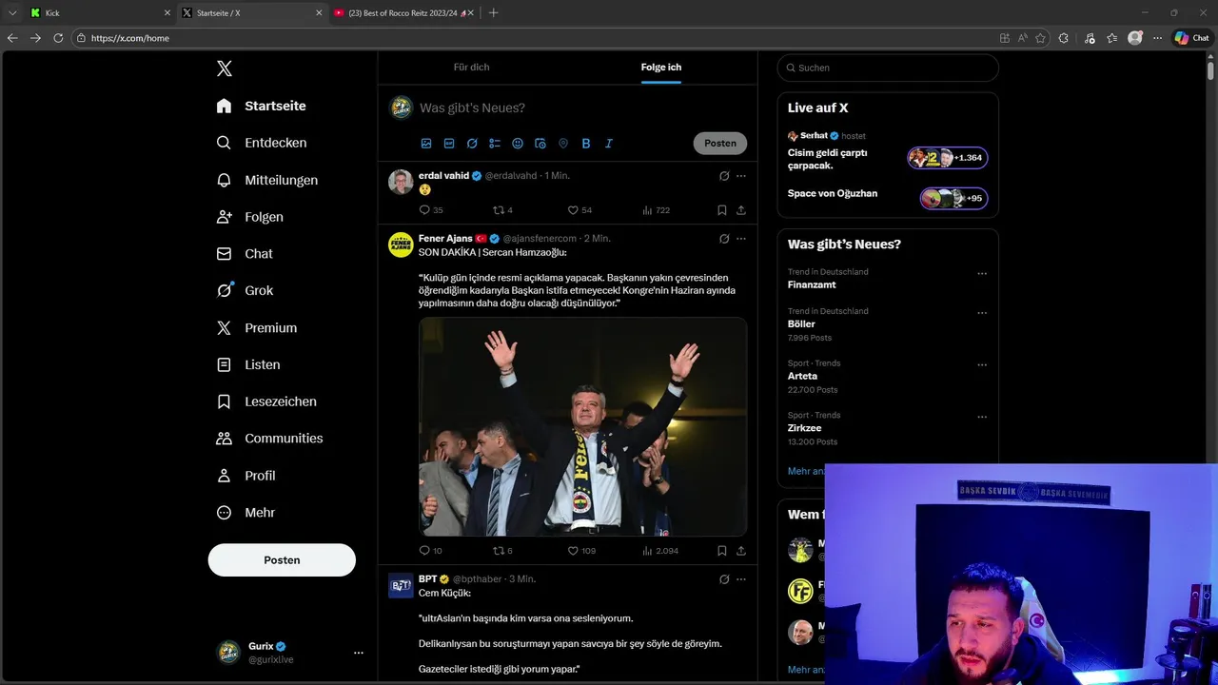This screenshot has height=685, width=1218.
Task: Open Mitteilungen in the sidebar
Action: coord(266,180)
